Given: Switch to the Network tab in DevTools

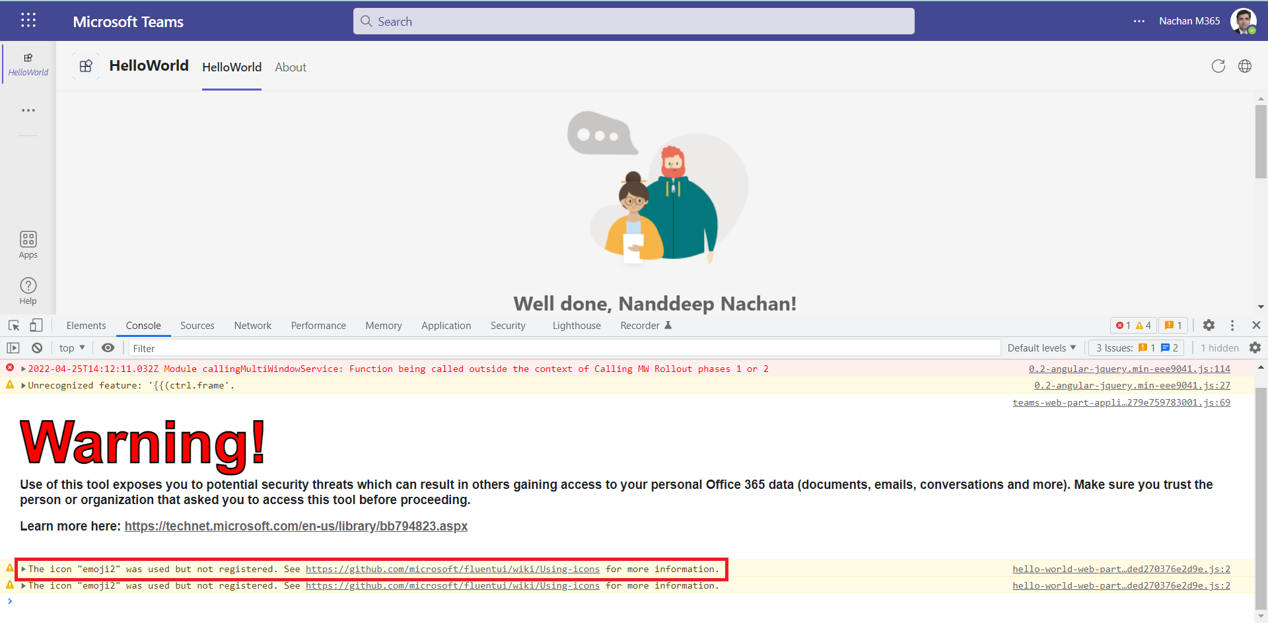Looking at the screenshot, I should tap(252, 326).
